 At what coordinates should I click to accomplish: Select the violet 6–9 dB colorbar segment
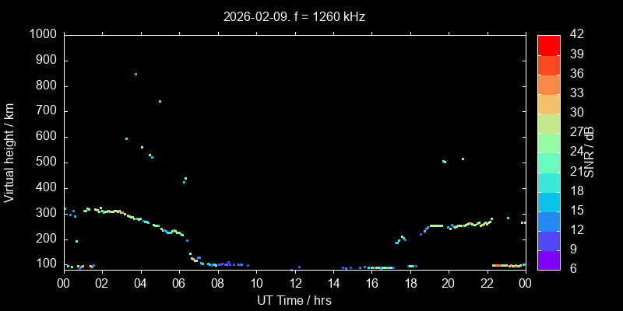pyautogui.click(x=548, y=260)
